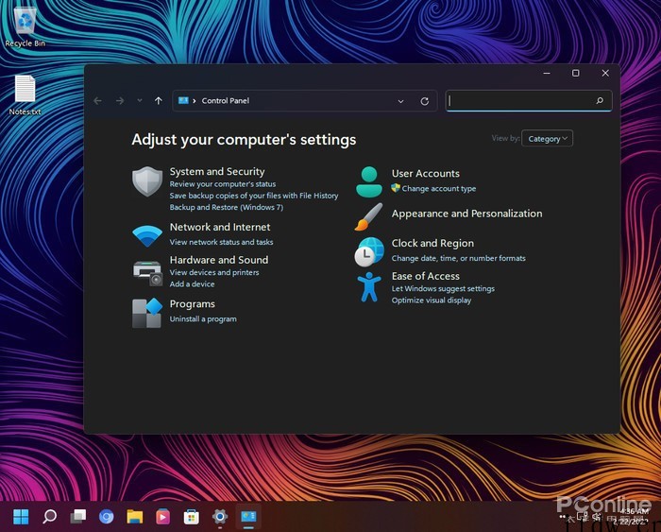Click View network status and tasks

point(221,243)
